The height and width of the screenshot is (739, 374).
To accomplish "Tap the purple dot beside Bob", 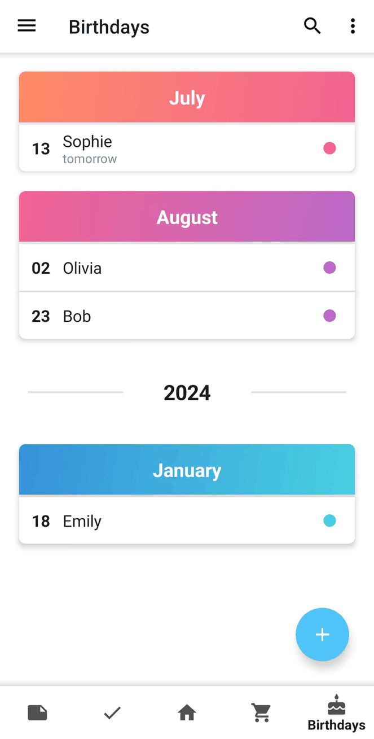I will pyautogui.click(x=329, y=316).
